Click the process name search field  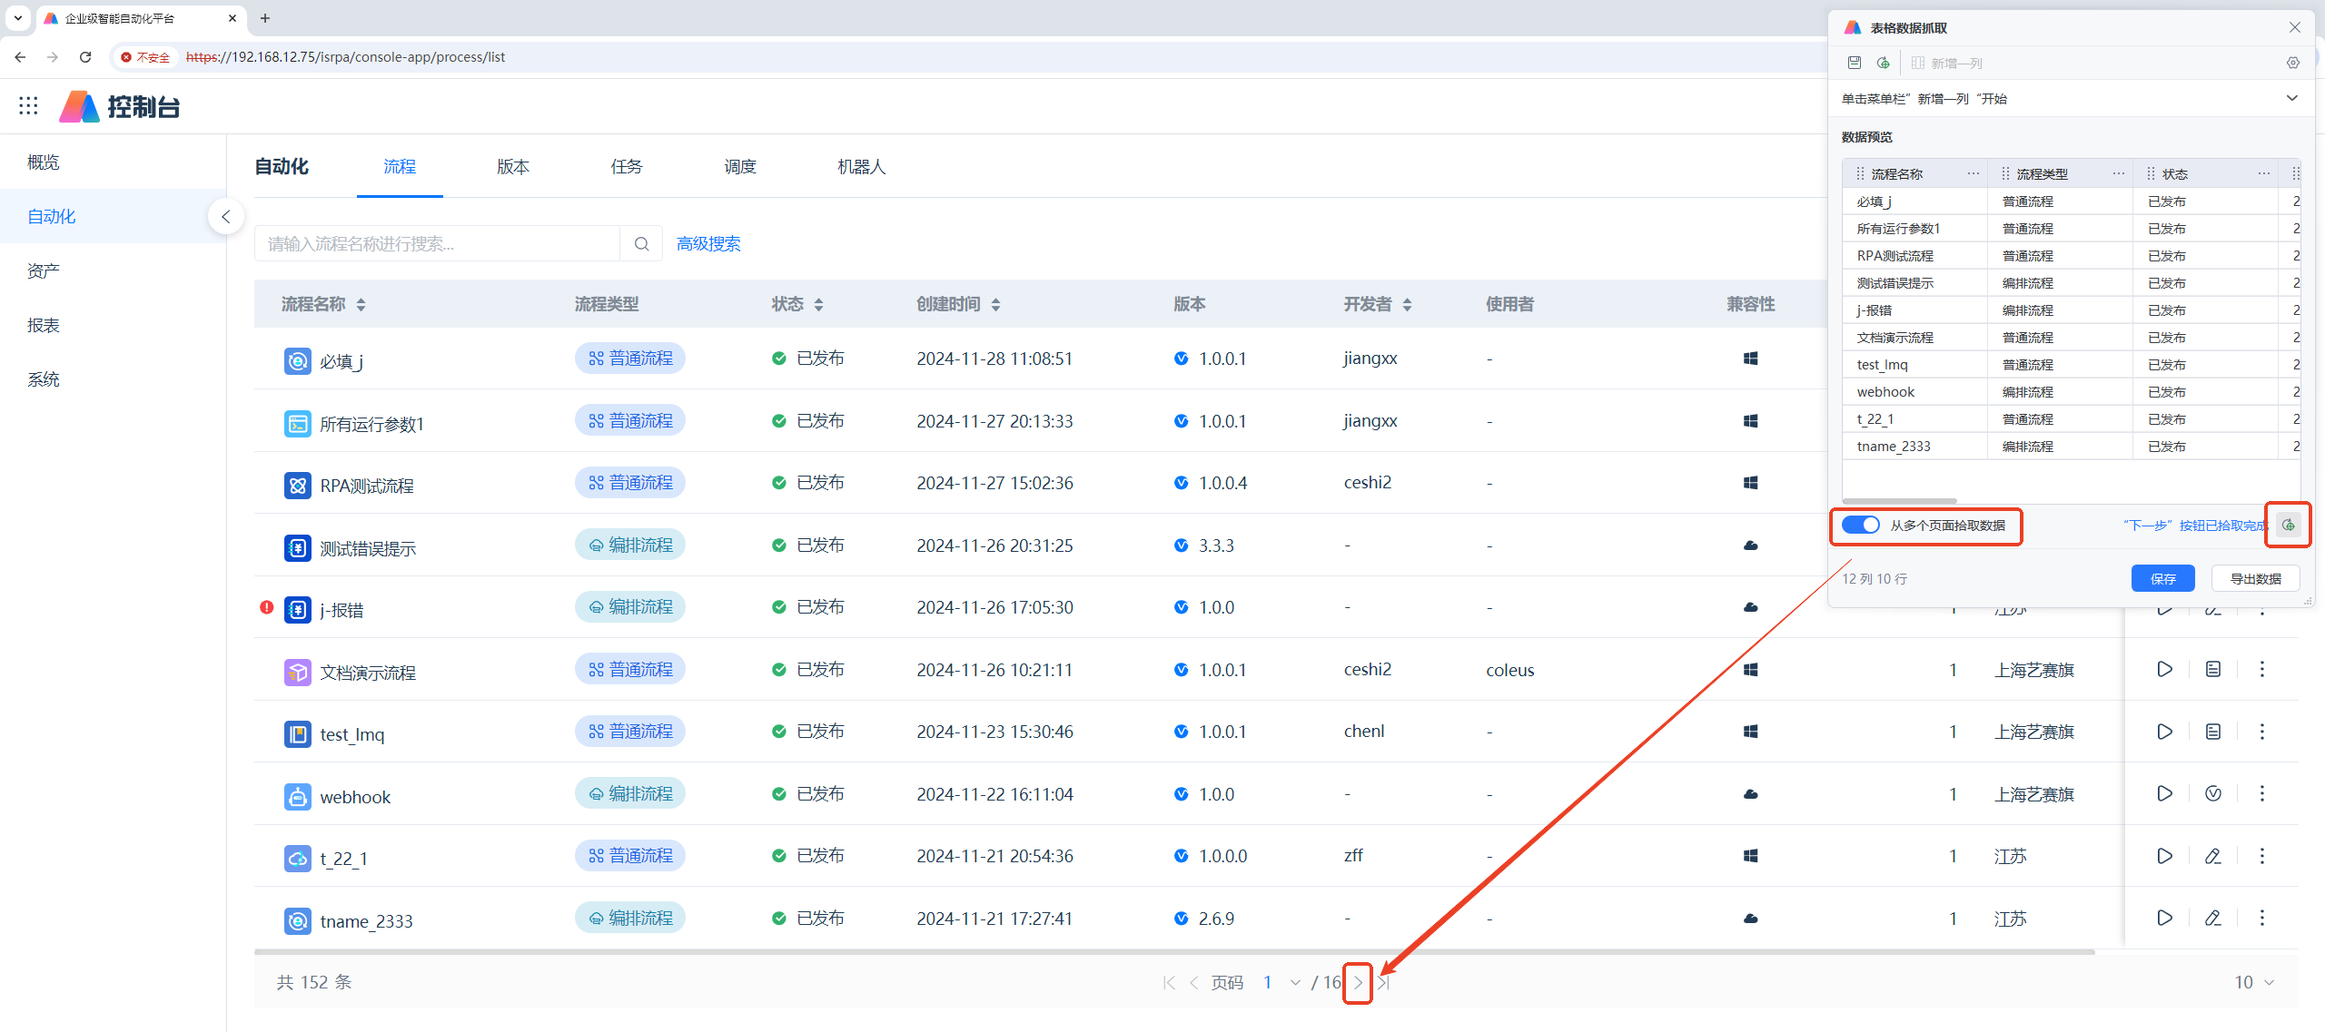click(x=438, y=243)
